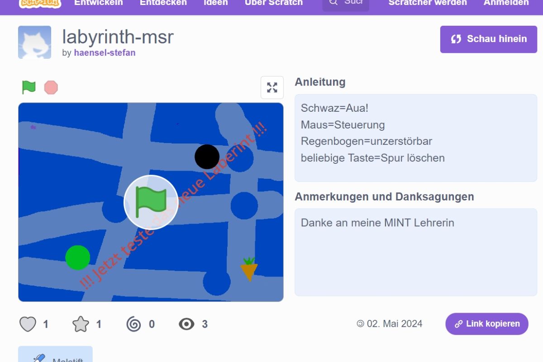The height and width of the screenshot is (362, 543).
Task: Open the Ideen navigation link
Action: pyautogui.click(x=216, y=3)
